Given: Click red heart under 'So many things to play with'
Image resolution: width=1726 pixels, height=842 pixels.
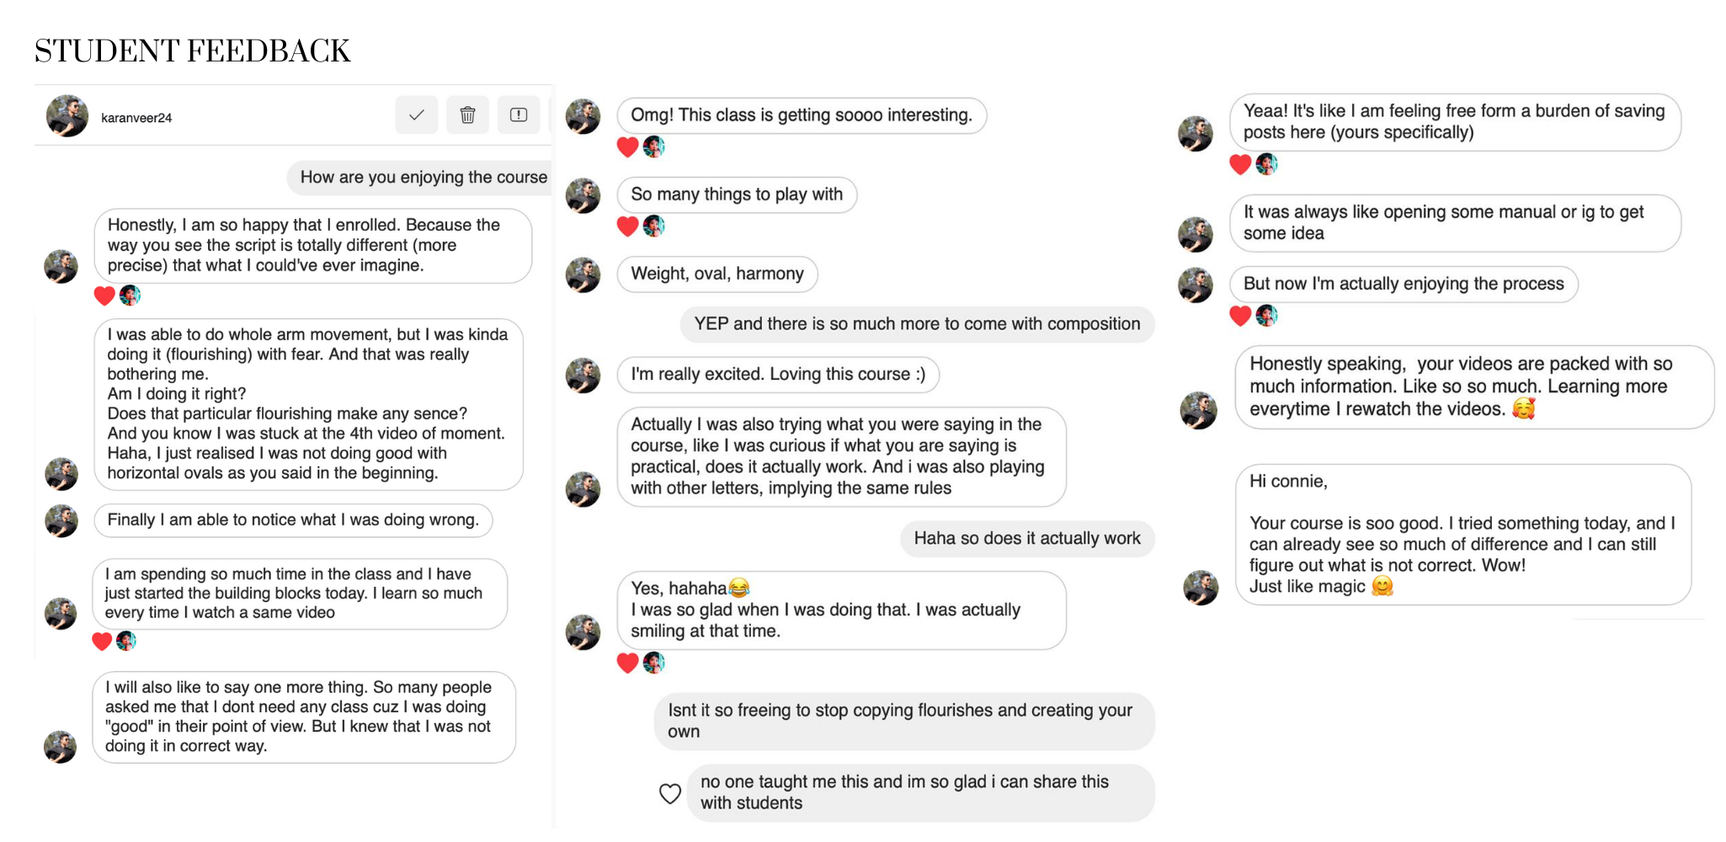Looking at the screenshot, I should point(627,226).
